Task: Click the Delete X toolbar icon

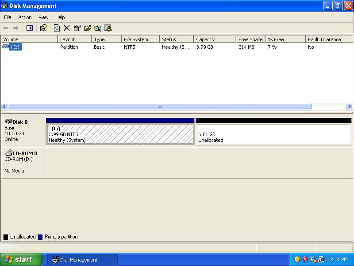Action: click(67, 28)
